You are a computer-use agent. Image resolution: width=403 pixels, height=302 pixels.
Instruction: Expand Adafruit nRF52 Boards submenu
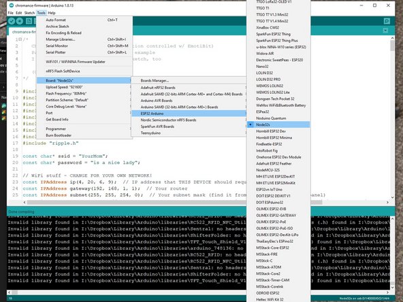point(189,88)
